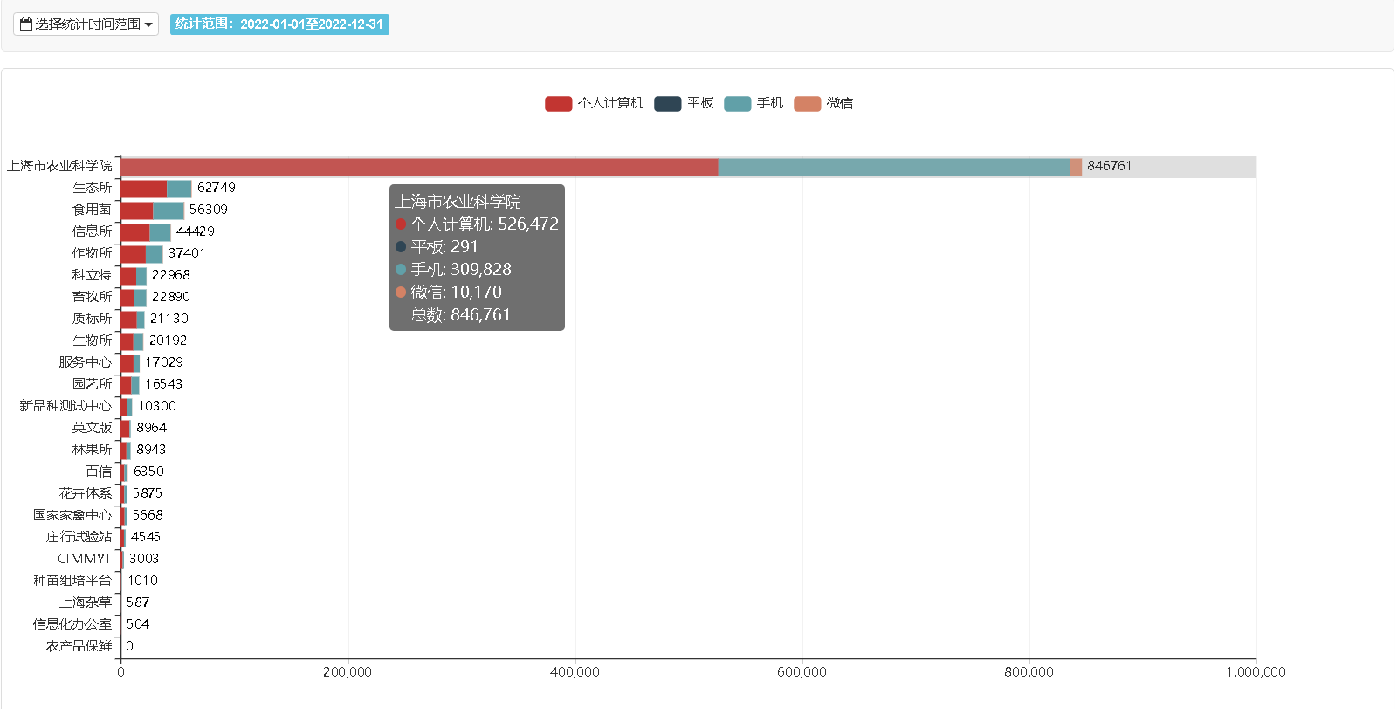Image resolution: width=1397 pixels, height=709 pixels.
Task: Click the 微信 legend label text
Action: pos(840,104)
